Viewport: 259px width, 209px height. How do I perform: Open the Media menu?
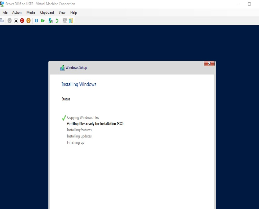(x=31, y=12)
